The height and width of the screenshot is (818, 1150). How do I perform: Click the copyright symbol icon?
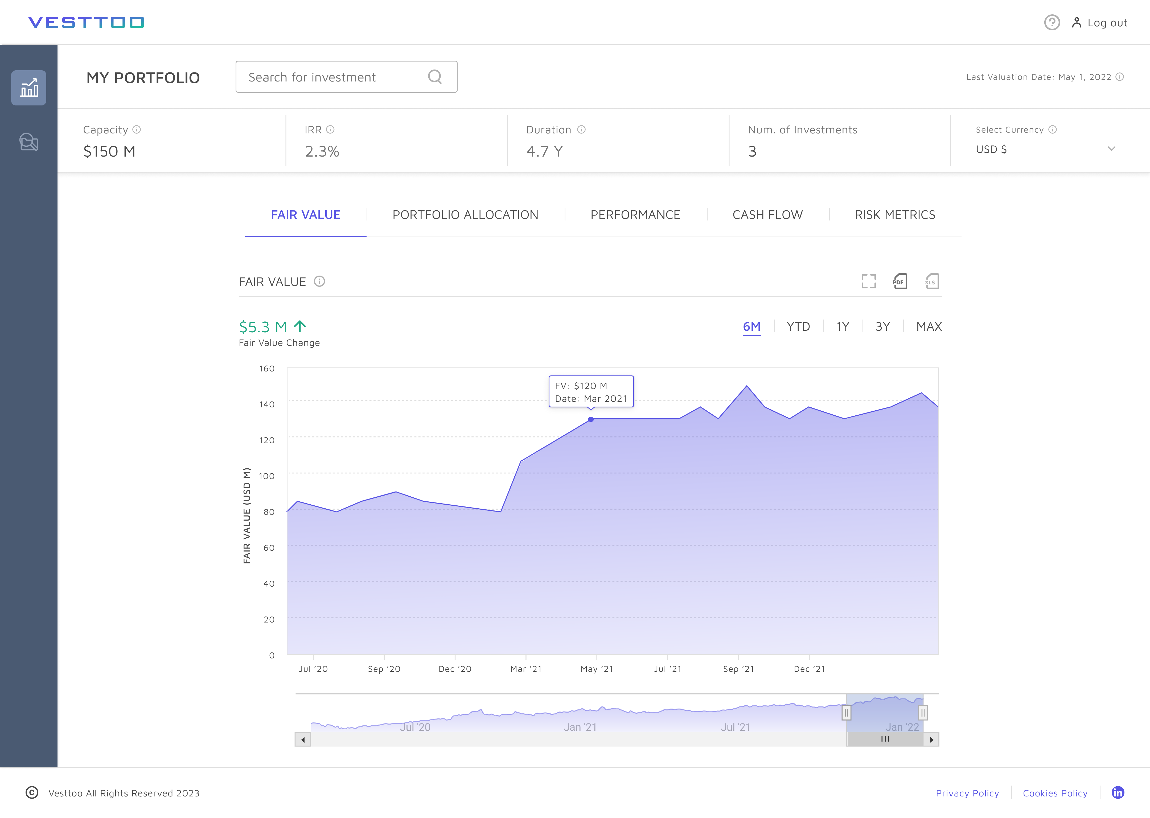click(32, 792)
